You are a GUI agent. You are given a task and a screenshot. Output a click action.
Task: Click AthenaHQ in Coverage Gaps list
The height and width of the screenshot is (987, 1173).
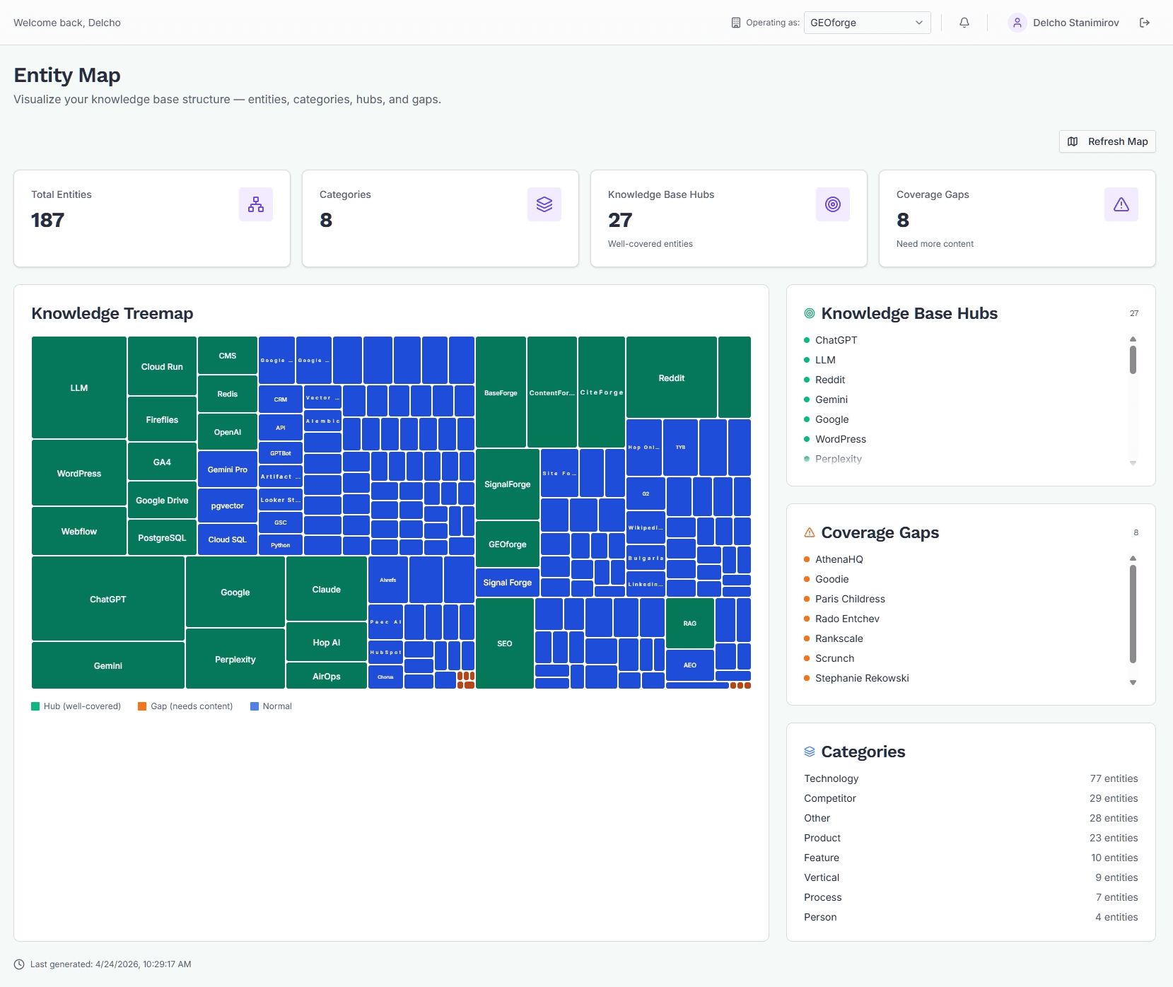pyautogui.click(x=839, y=559)
